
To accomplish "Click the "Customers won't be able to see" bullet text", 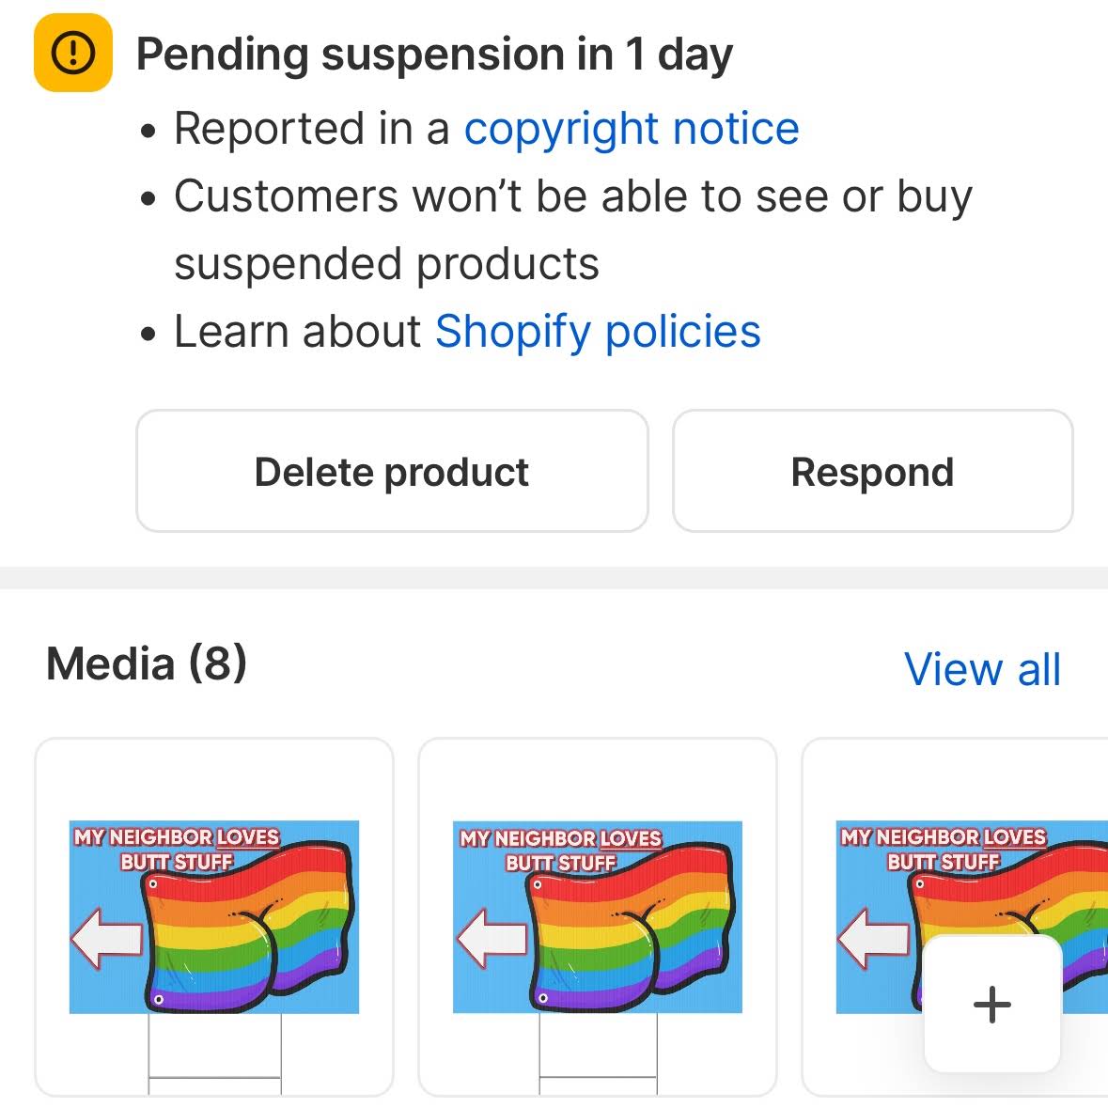I will click(x=573, y=197).
